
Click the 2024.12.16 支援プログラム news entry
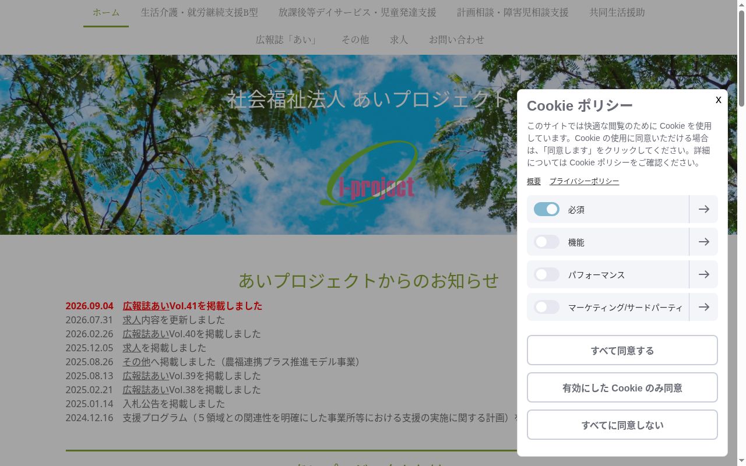(x=291, y=418)
